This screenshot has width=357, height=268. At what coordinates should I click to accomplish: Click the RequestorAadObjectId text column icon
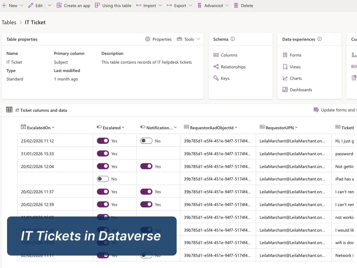[186, 127]
